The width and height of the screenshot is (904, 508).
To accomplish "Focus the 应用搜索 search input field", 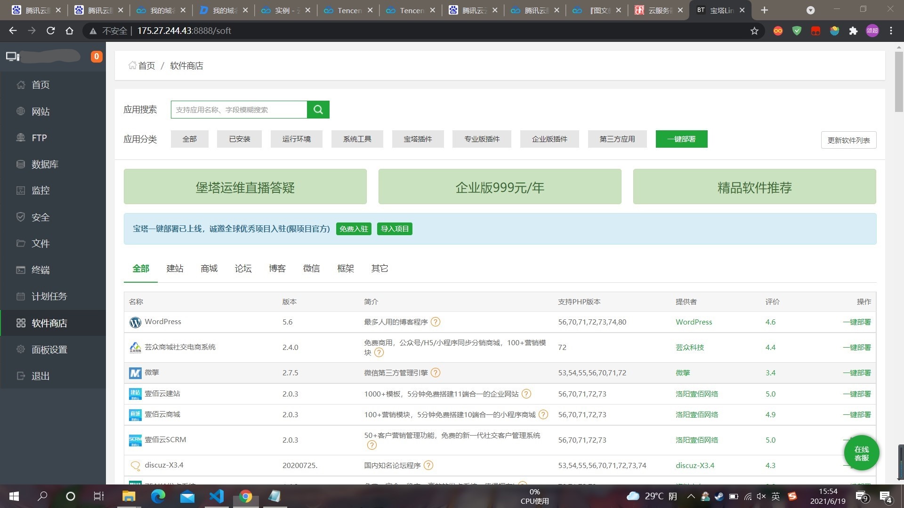I will (x=239, y=110).
